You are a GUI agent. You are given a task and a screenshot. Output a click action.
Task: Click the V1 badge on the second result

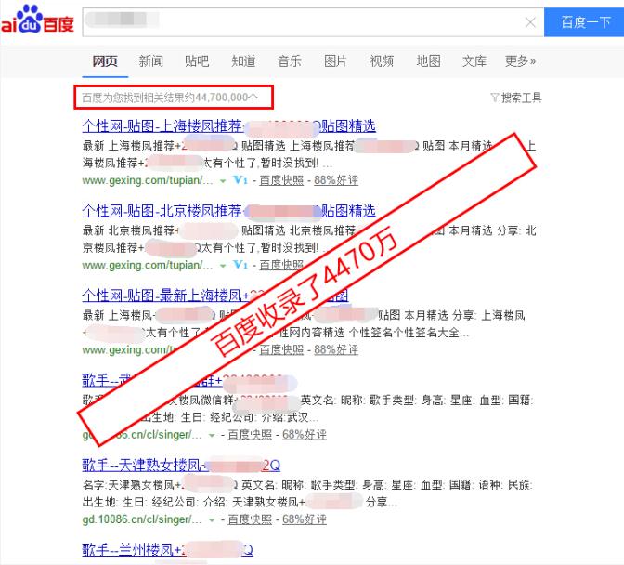point(240,265)
